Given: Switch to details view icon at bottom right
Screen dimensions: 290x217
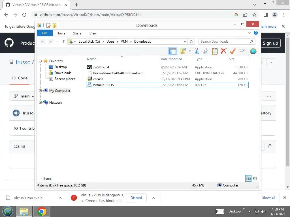Looking at the screenshot, I should pyautogui.click(x=248, y=178).
